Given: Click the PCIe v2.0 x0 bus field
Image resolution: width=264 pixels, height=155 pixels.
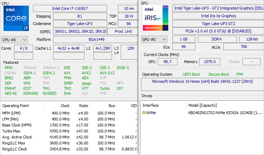Looking at the screenshot, I should [x=218, y=31].
